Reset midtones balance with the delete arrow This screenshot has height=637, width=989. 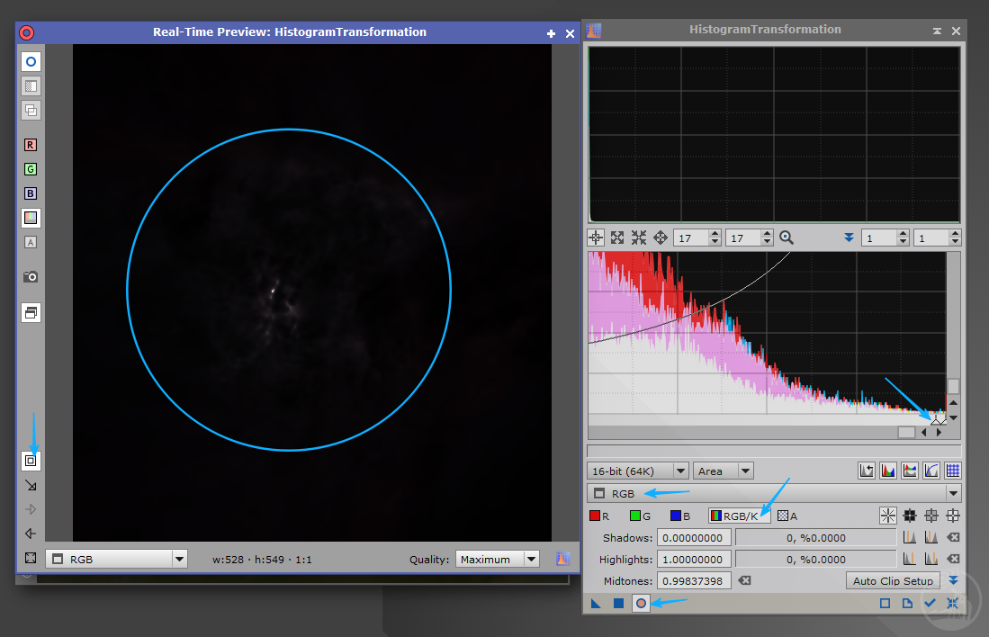pos(744,581)
